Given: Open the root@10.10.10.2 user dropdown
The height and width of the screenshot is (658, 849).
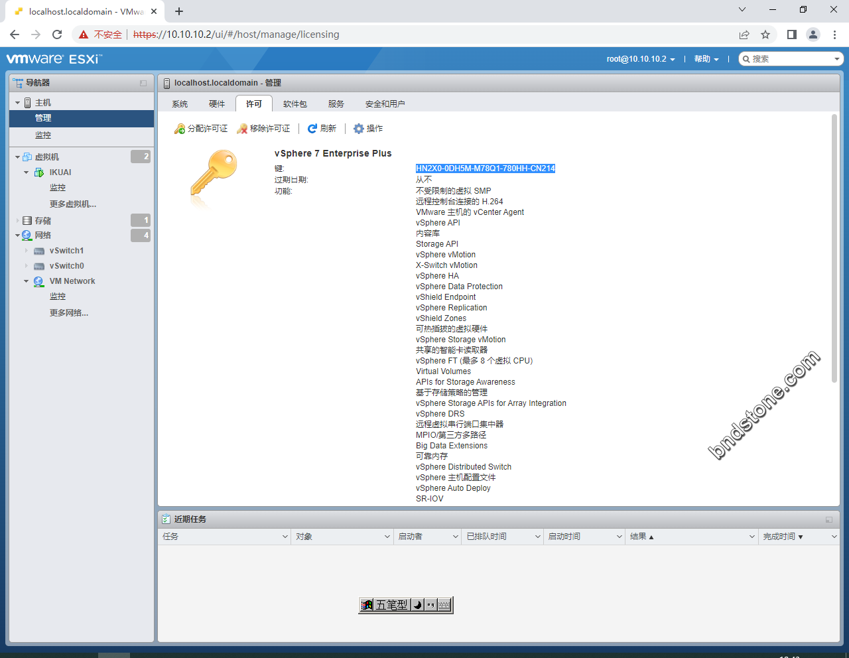Looking at the screenshot, I should tap(641, 59).
